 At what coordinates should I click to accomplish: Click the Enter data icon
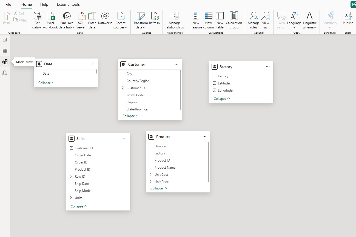tap(92, 20)
